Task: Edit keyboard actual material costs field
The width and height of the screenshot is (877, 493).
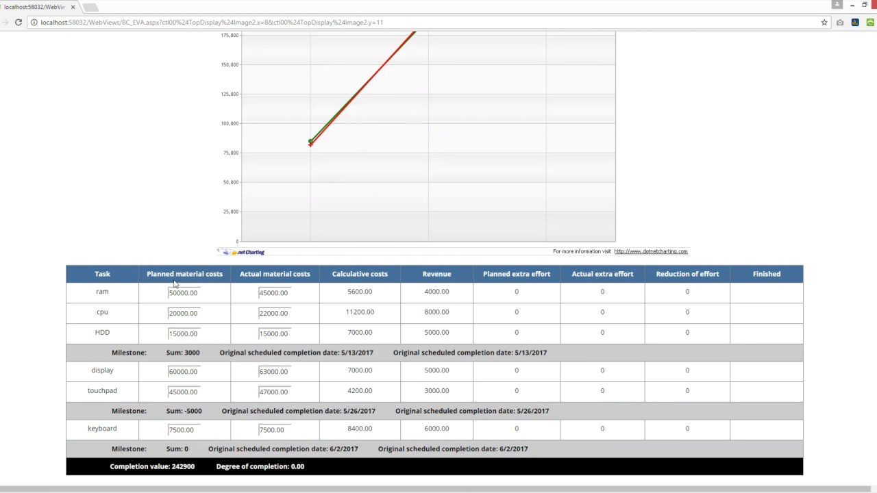Action: 274,429
